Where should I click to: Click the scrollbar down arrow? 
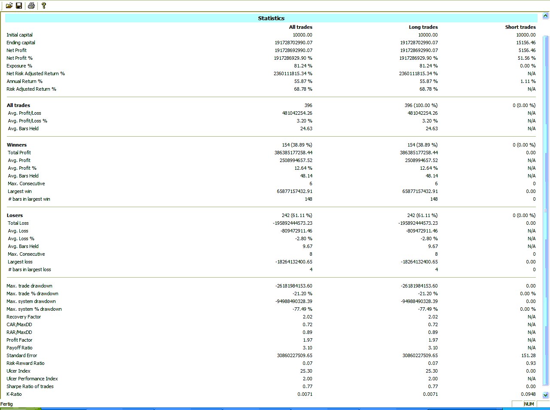tap(546, 395)
